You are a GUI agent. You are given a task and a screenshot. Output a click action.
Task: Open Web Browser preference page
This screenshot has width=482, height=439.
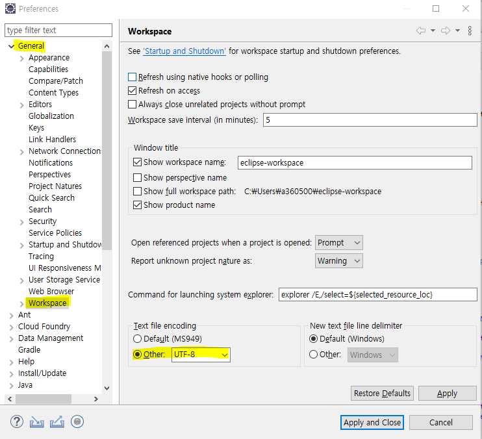(51, 291)
